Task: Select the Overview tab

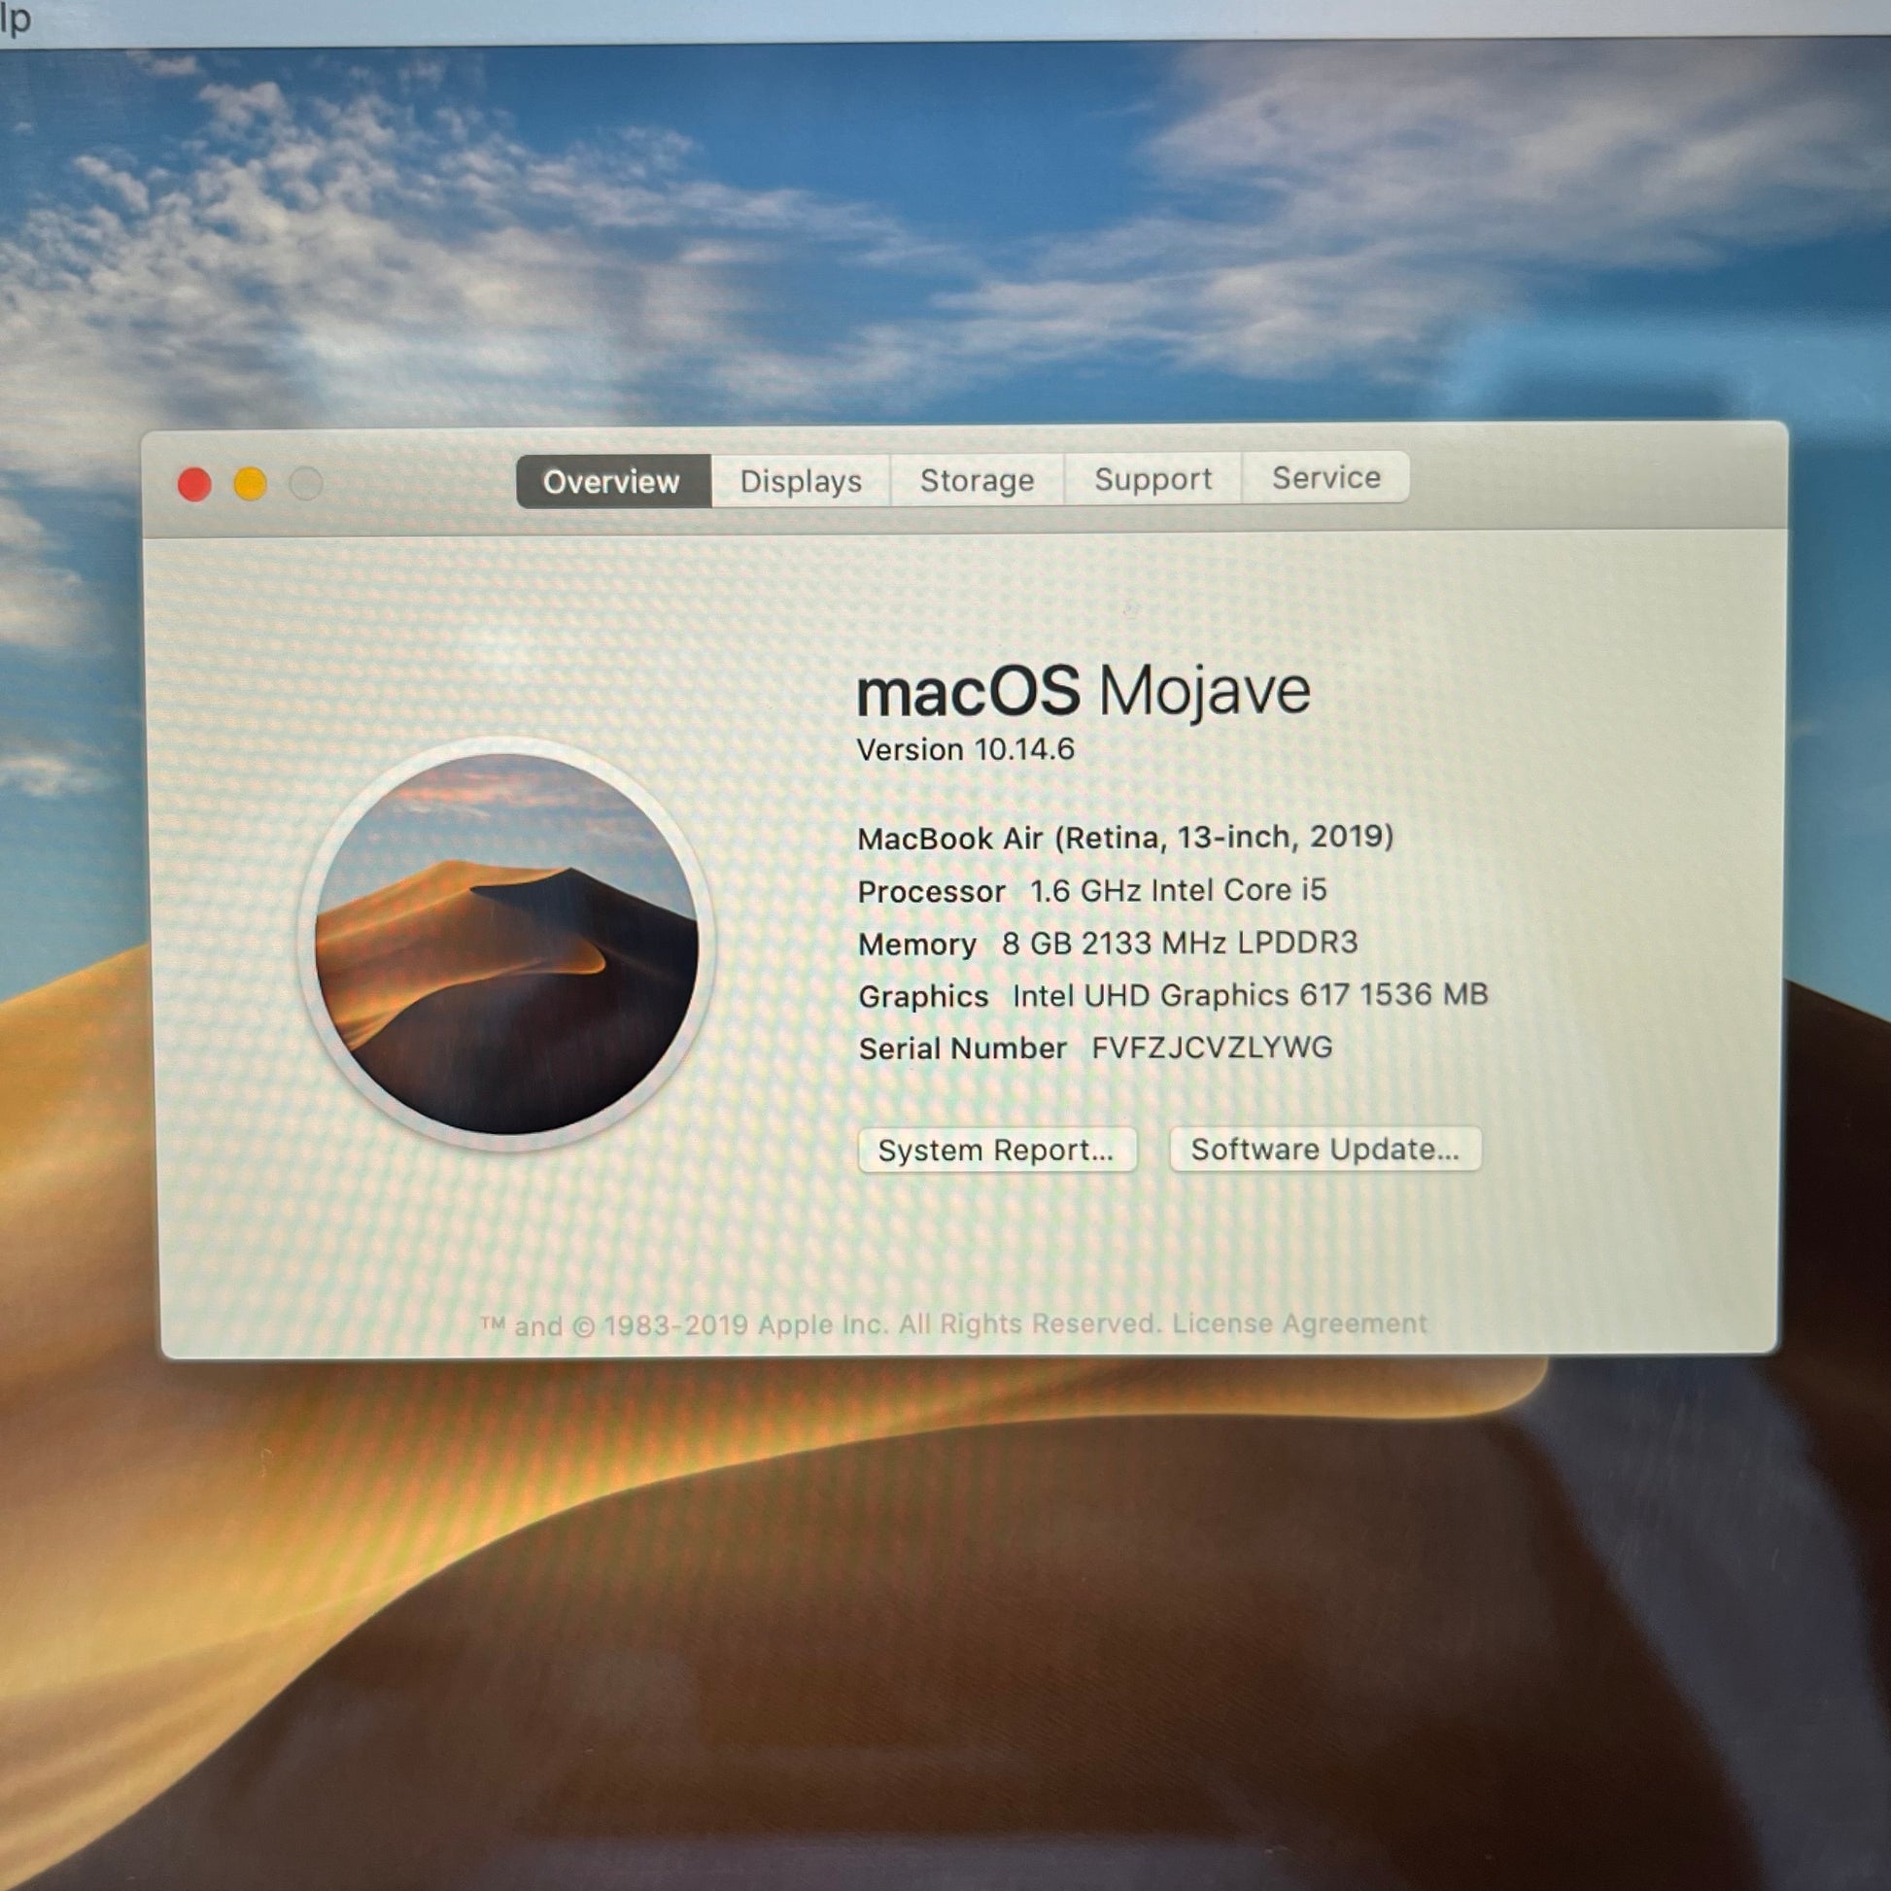Action: [612, 482]
